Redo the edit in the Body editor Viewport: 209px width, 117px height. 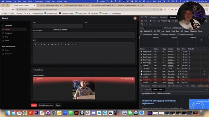(75, 45)
